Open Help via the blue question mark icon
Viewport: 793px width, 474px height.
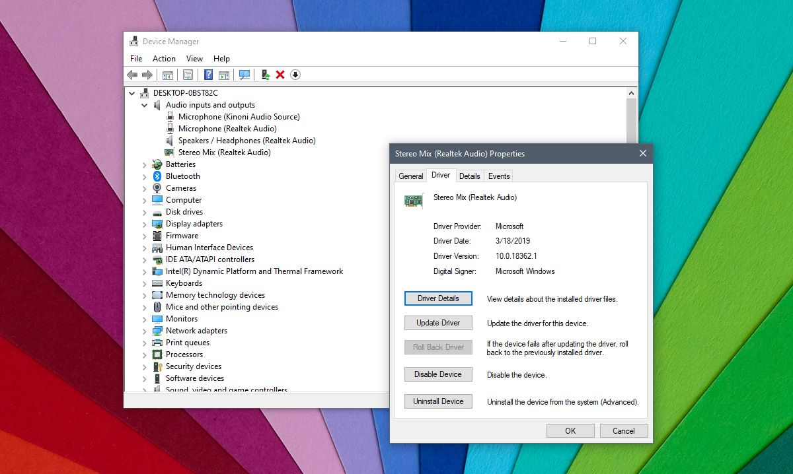208,75
